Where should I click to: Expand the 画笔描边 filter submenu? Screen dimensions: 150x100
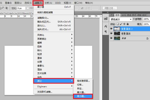[x=54, y=39]
